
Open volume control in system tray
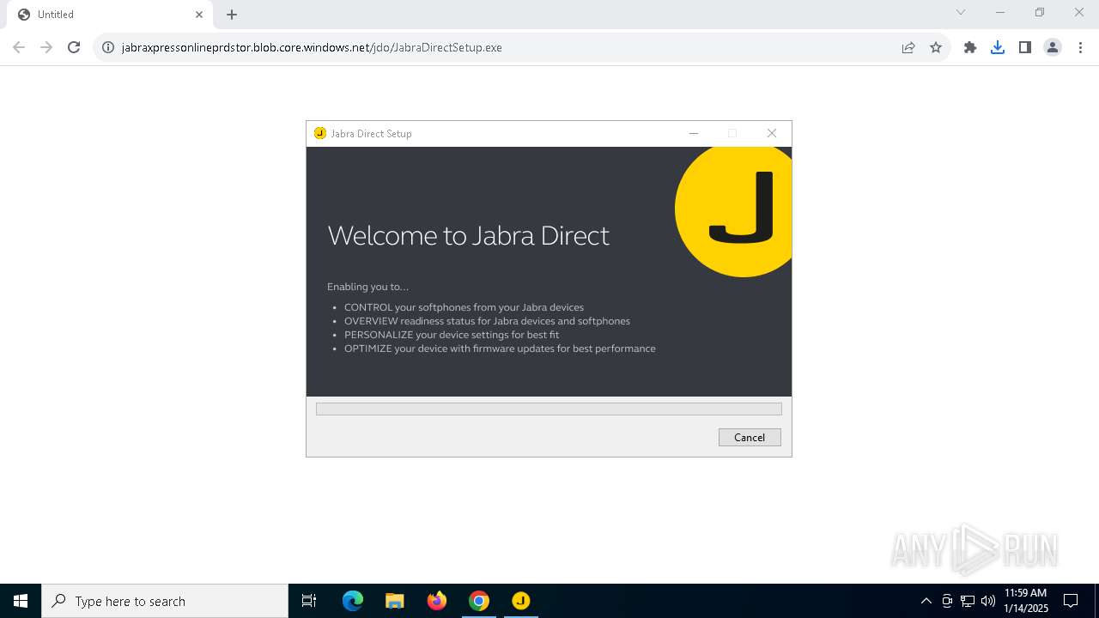pos(988,601)
